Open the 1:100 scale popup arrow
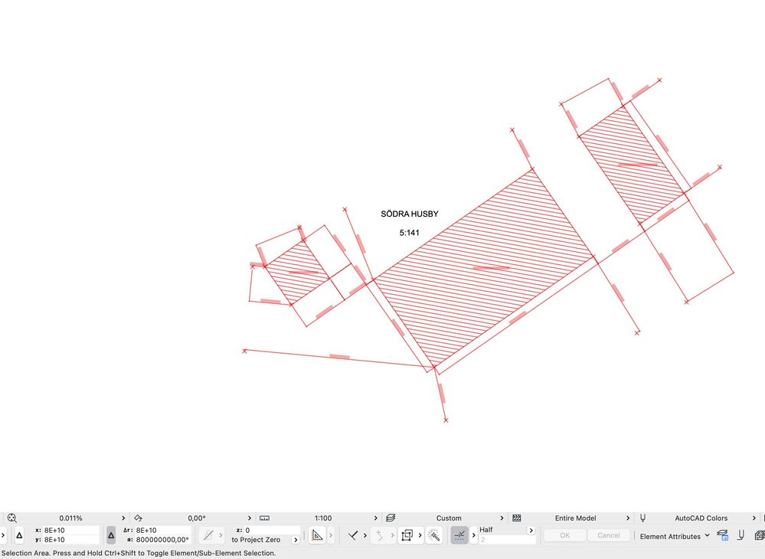This screenshot has height=559, width=765. pyautogui.click(x=376, y=518)
